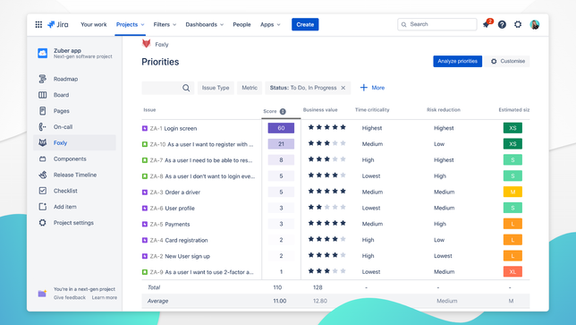Image resolution: width=576 pixels, height=325 pixels.
Task: Add more filters with More
Action: pyautogui.click(x=372, y=88)
